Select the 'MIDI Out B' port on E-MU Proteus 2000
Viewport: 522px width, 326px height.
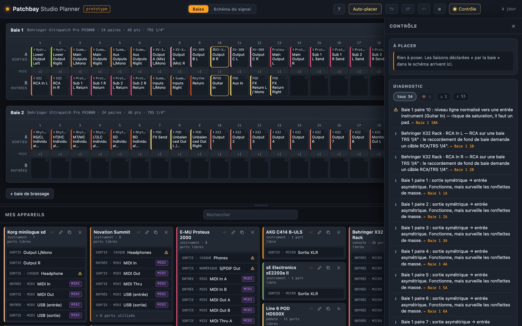coord(218,310)
